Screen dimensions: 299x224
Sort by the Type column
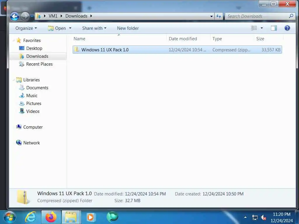[x=232, y=39]
